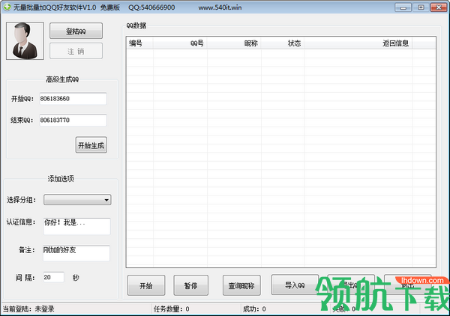Close the application window
The width and height of the screenshot is (450, 316).
pyautogui.click(x=439, y=7)
